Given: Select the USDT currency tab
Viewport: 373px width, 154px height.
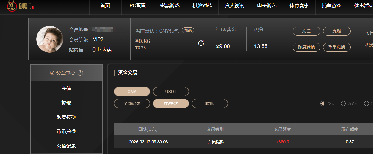Looking at the screenshot, I should point(171,92).
